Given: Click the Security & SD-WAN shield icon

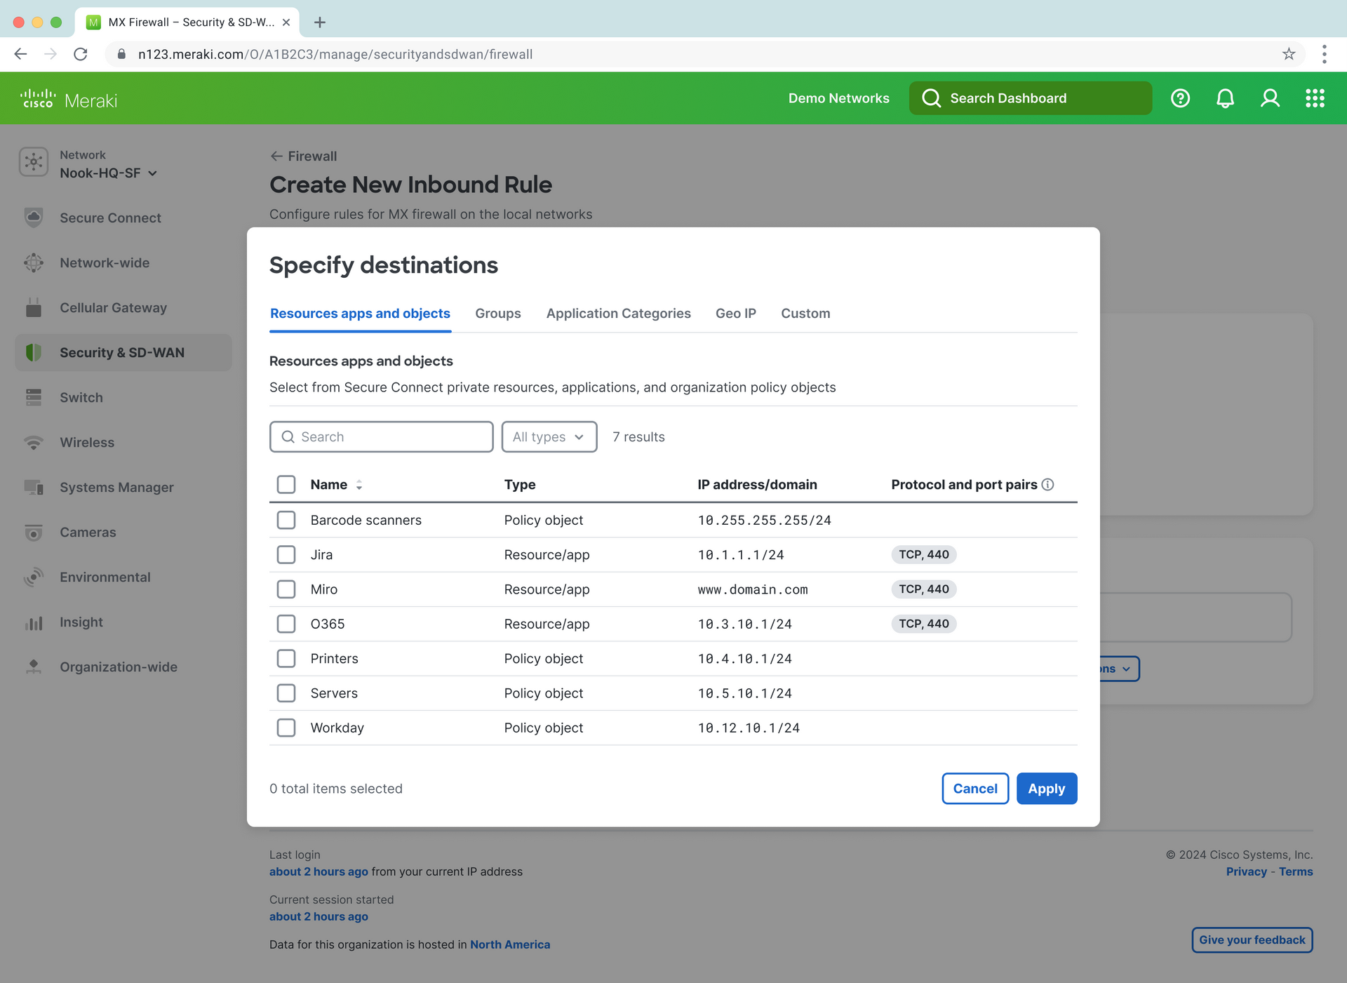Looking at the screenshot, I should pos(34,353).
